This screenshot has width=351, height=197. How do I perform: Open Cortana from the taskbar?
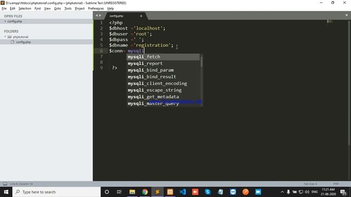click(x=107, y=192)
